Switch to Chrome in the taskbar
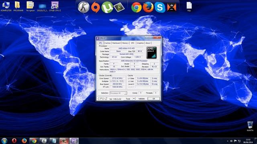 [34, 140]
